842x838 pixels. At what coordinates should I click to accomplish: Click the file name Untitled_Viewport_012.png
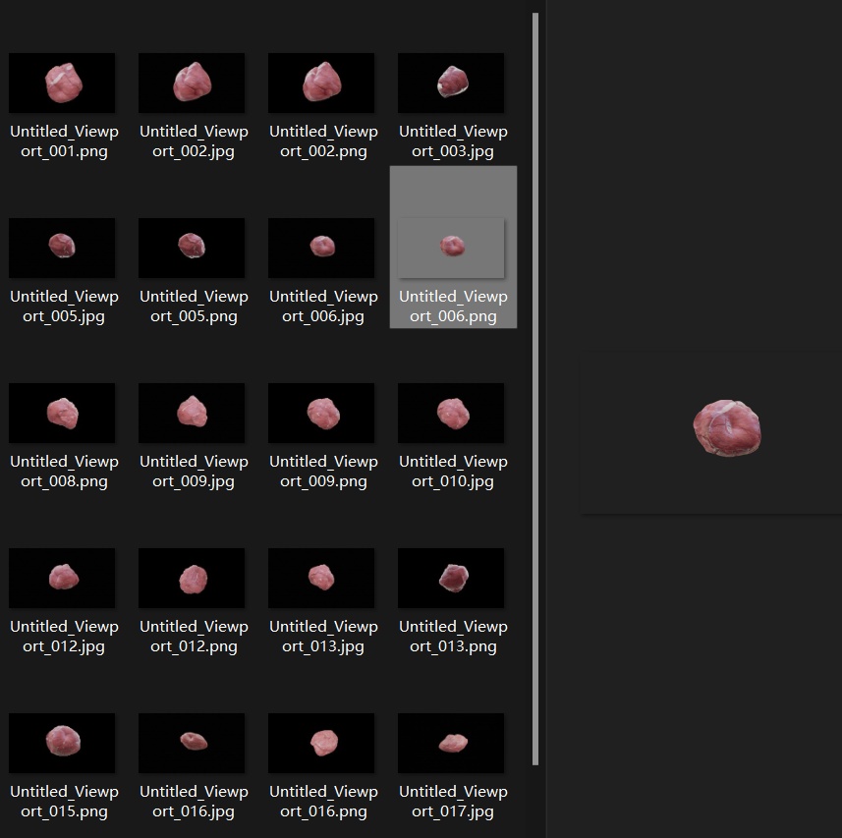point(194,637)
